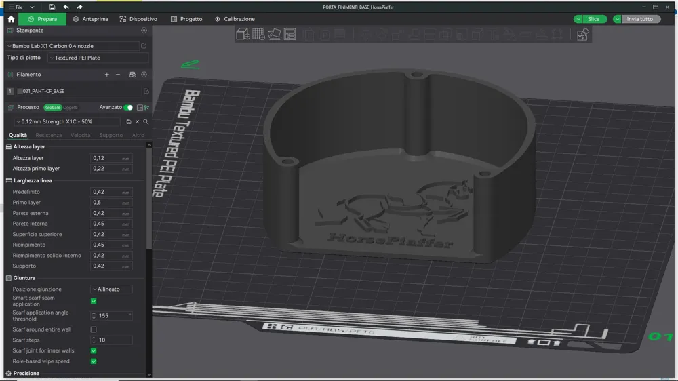Image resolution: width=678 pixels, height=381 pixels.
Task: Click the Slice button
Action: pyautogui.click(x=594, y=19)
